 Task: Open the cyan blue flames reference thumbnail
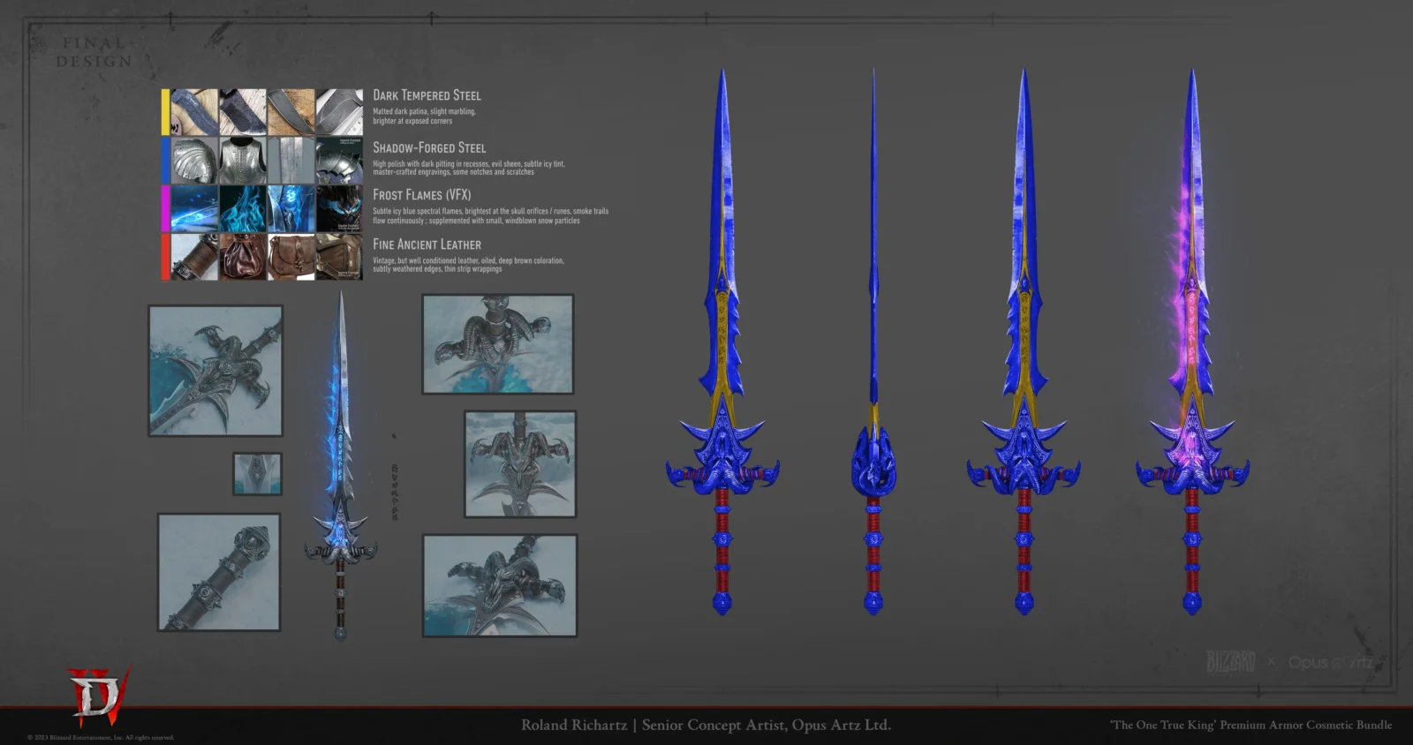243,208
